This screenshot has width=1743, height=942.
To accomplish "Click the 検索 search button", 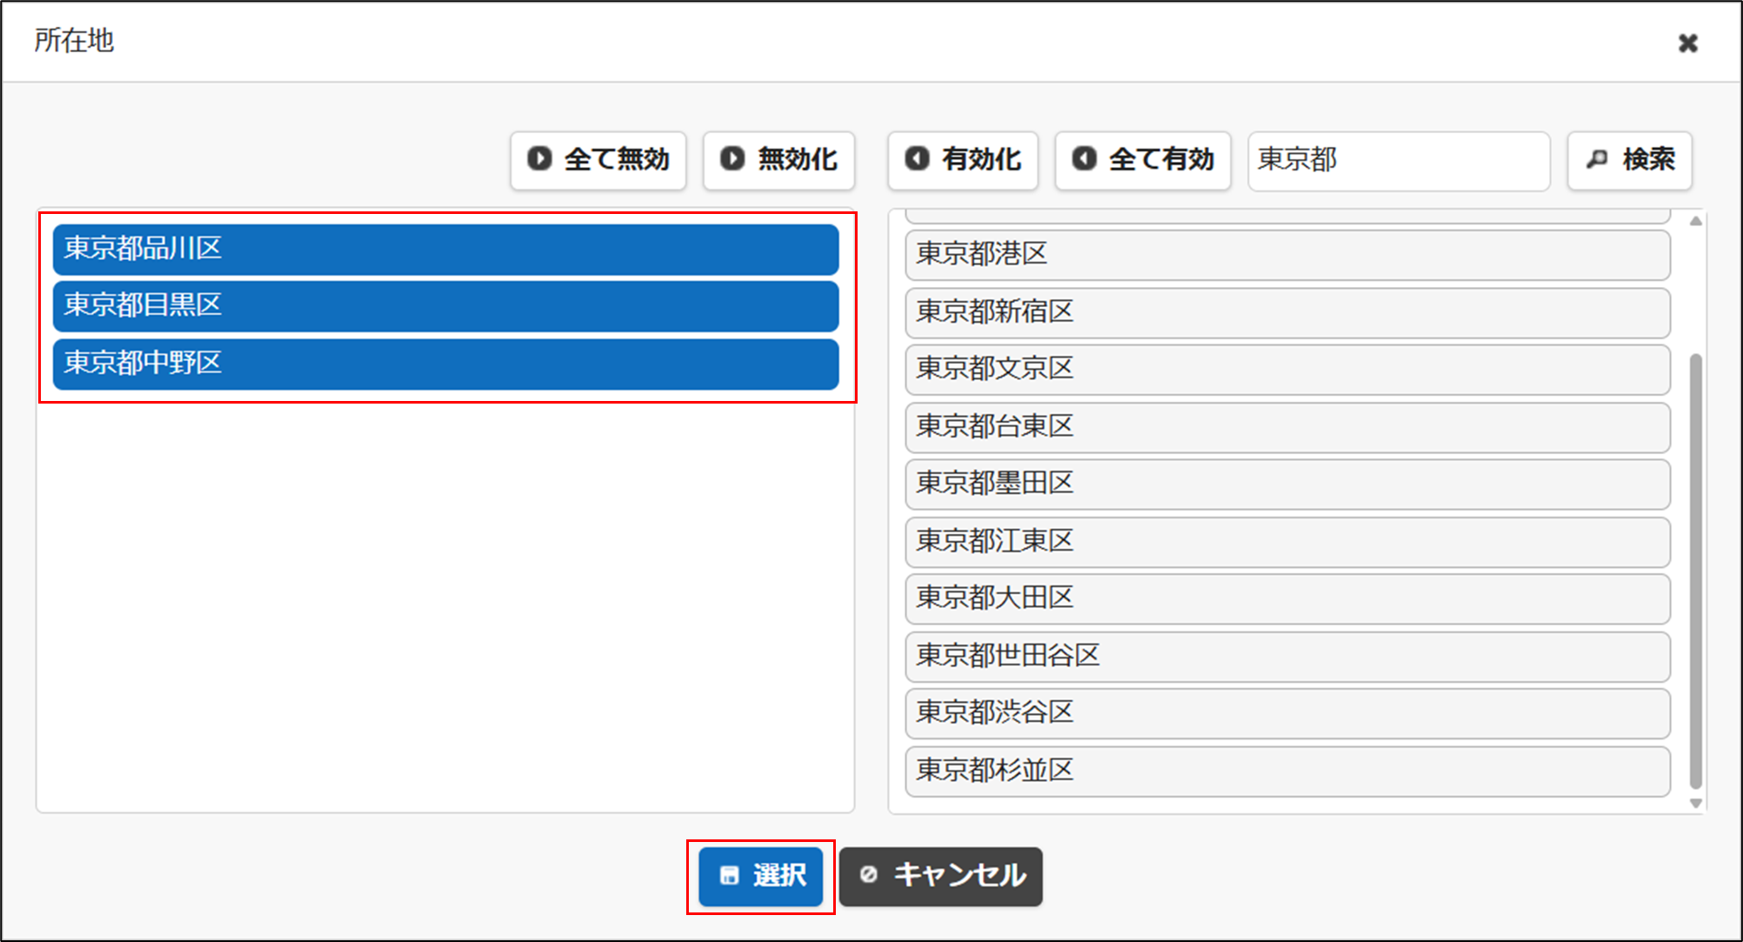I will point(1629,160).
